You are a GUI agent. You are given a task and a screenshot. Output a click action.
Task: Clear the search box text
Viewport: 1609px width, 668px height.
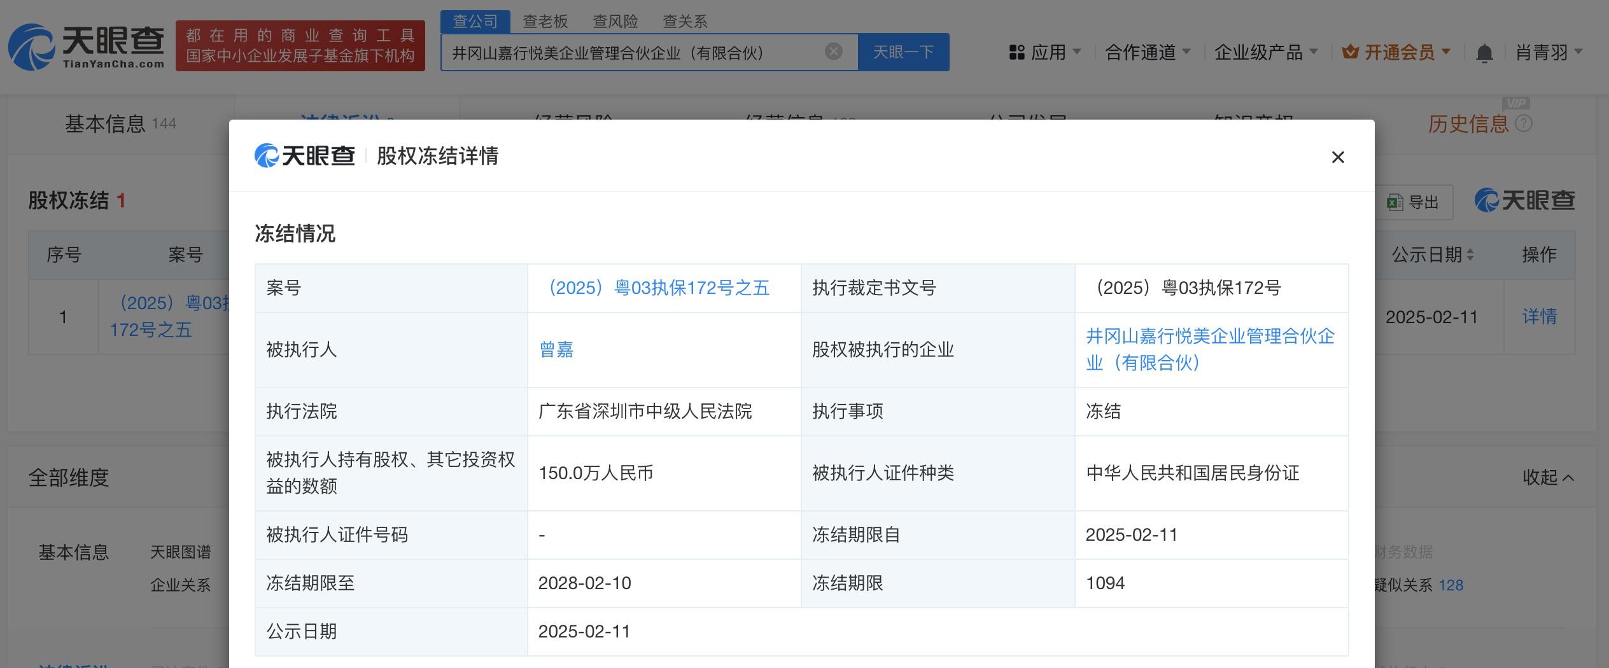coord(833,52)
